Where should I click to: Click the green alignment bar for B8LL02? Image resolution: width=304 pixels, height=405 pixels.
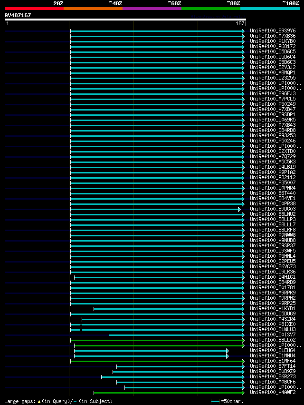(158, 340)
